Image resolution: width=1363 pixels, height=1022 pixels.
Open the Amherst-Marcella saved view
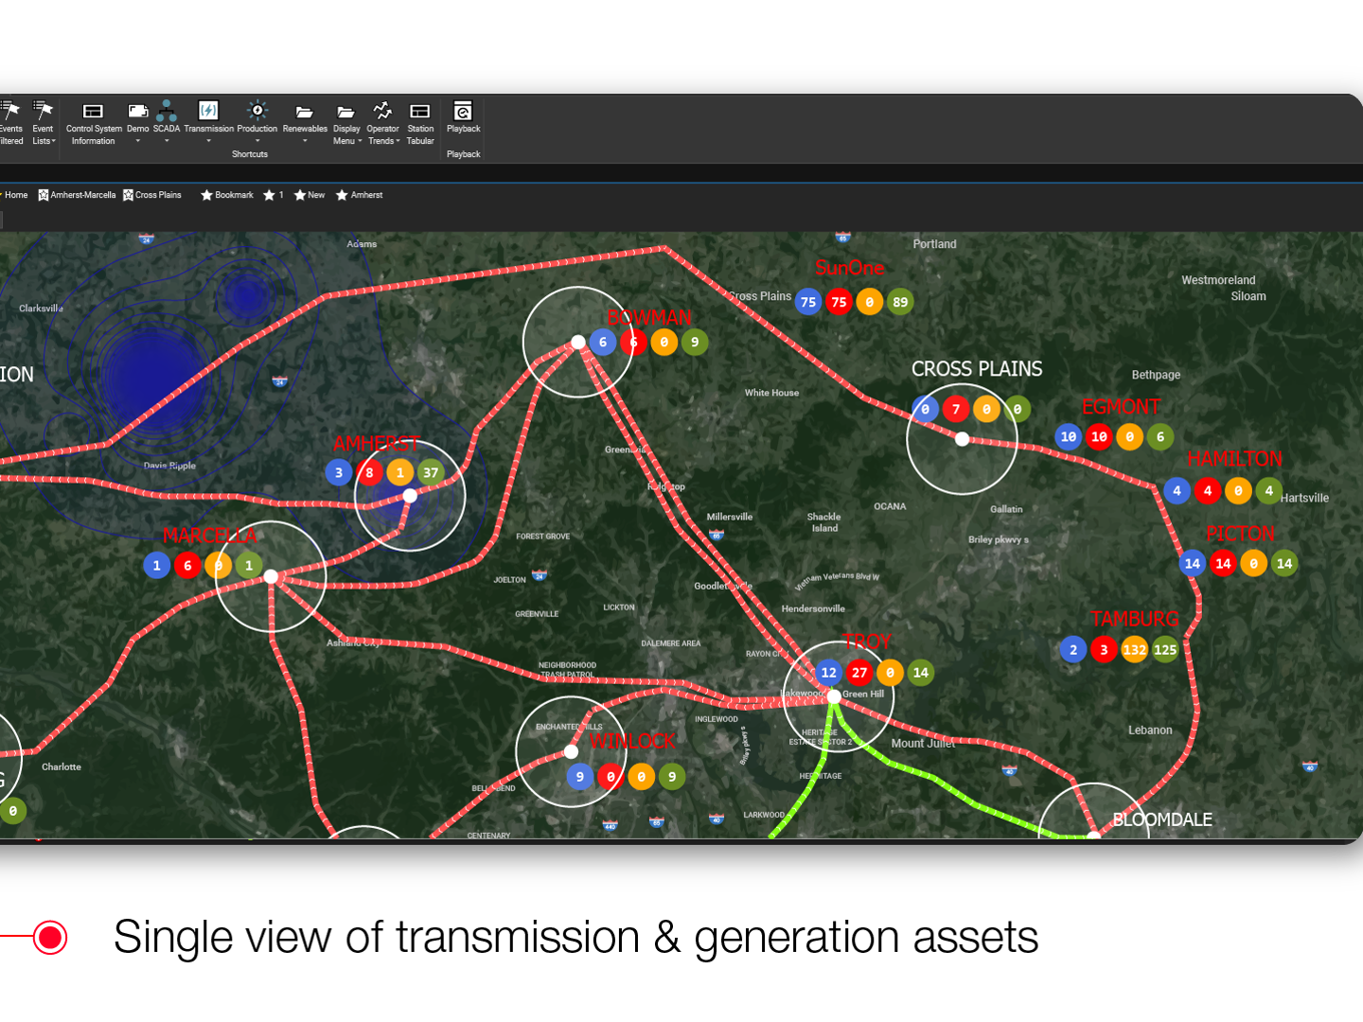77,195
